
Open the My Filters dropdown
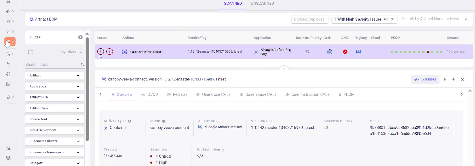pyautogui.click(x=71, y=52)
